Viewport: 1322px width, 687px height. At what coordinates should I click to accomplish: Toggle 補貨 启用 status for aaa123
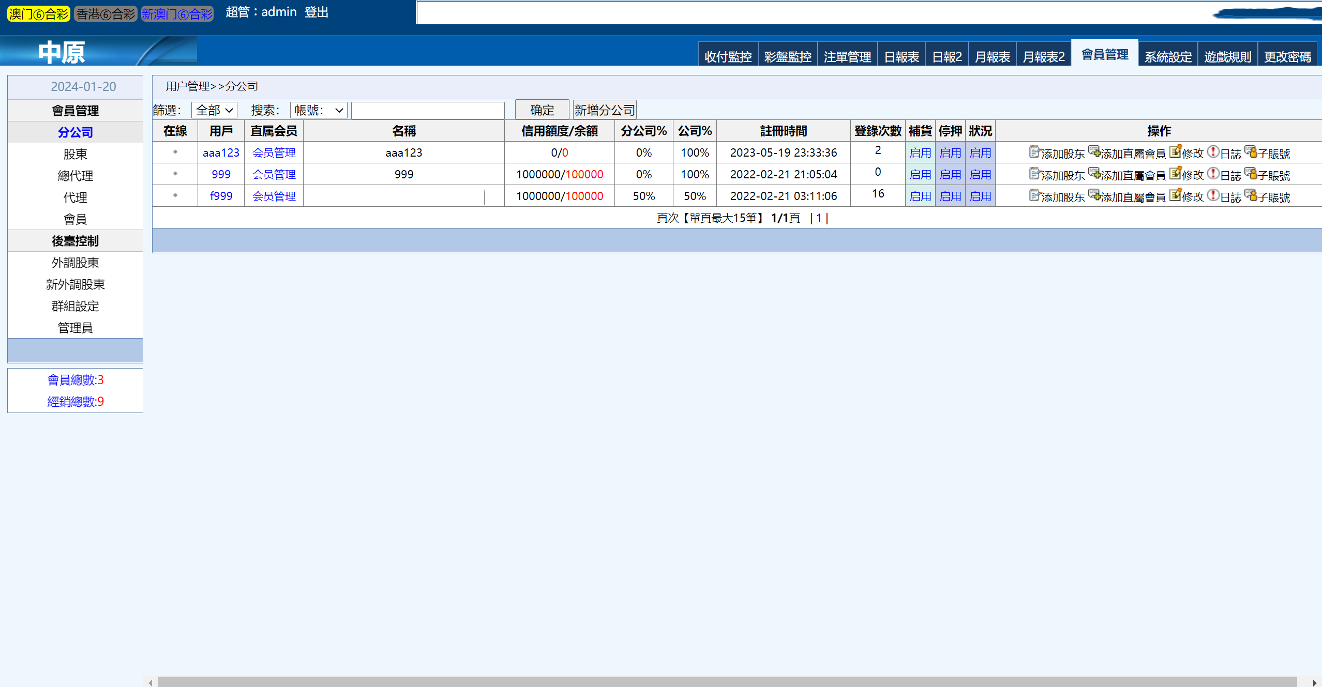tap(920, 153)
